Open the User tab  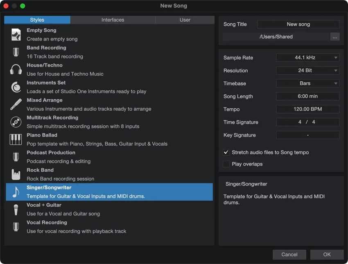185,20
